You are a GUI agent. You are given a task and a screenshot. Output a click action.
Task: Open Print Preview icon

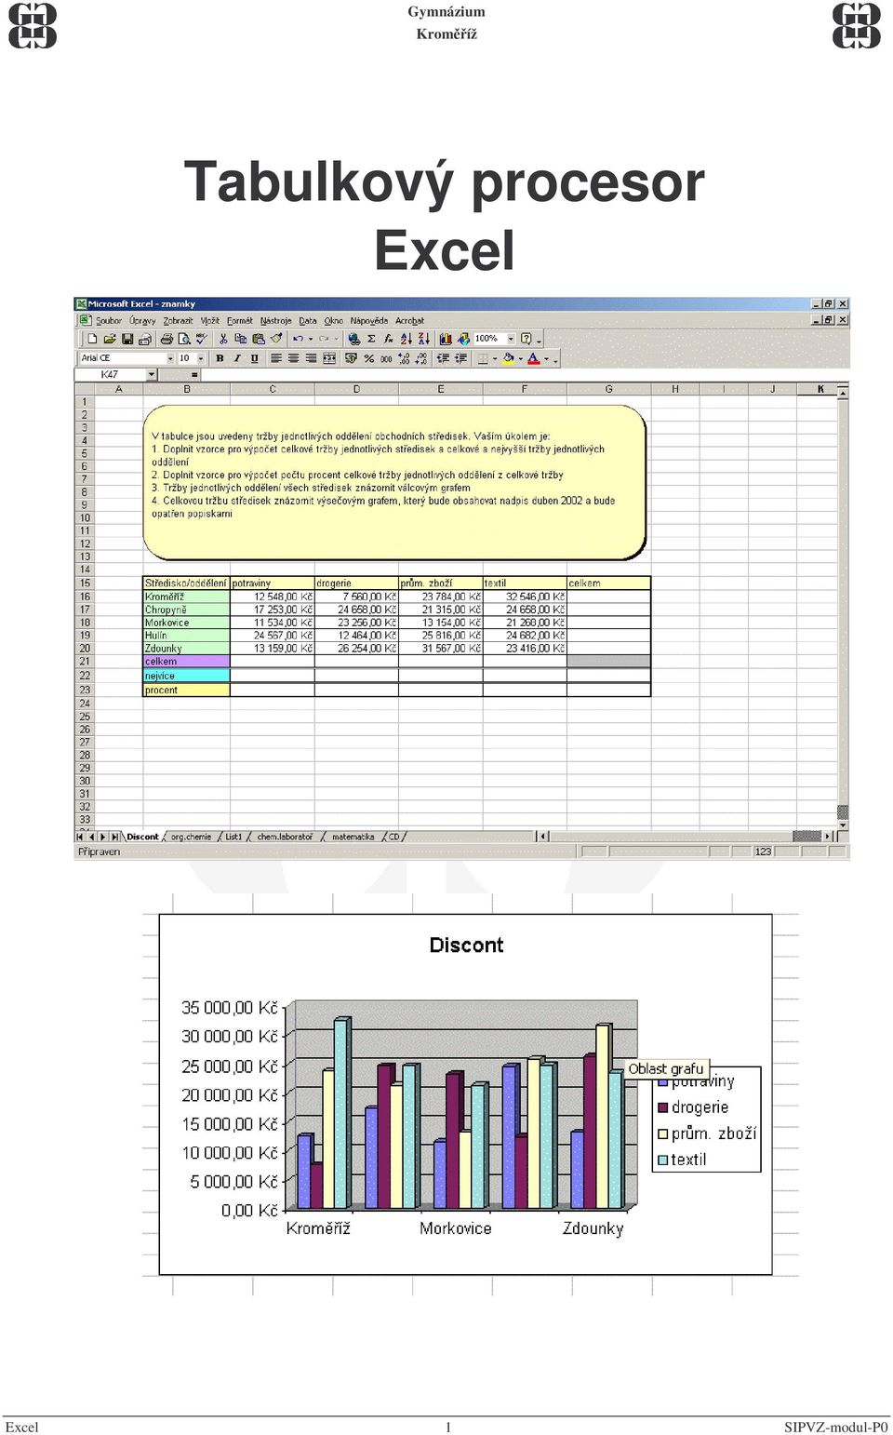(184, 339)
